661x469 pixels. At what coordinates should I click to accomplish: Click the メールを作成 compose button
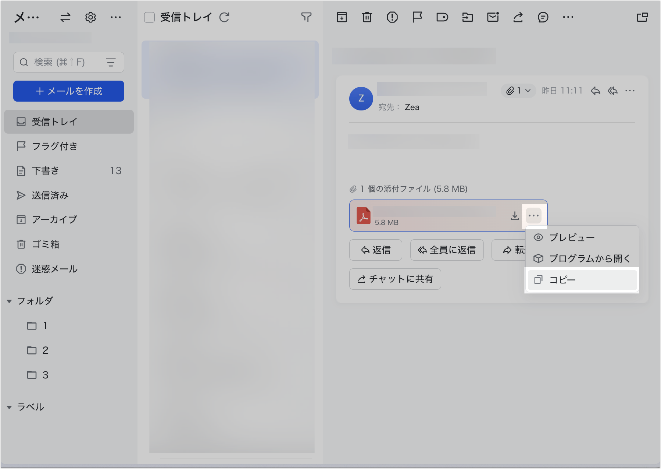[x=69, y=91]
